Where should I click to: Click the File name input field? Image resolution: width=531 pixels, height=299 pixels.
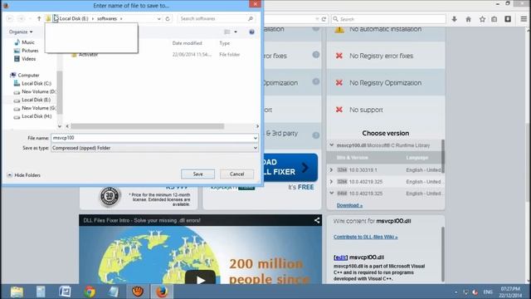[152, 138]
